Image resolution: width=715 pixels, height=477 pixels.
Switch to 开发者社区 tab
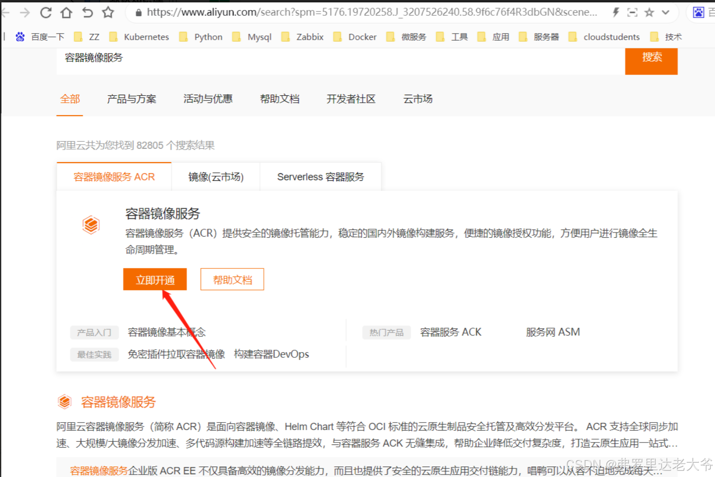point(351,99)
